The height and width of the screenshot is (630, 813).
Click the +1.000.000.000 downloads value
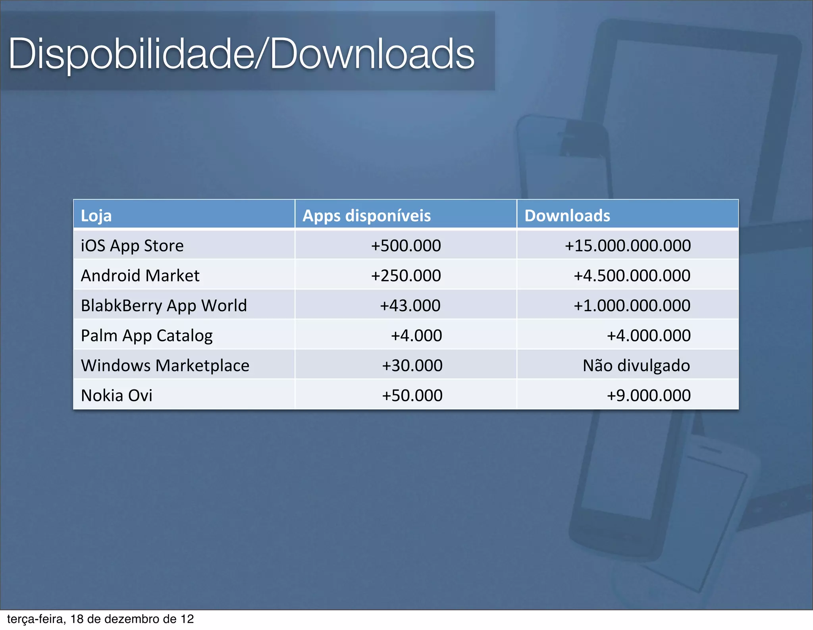632,305
